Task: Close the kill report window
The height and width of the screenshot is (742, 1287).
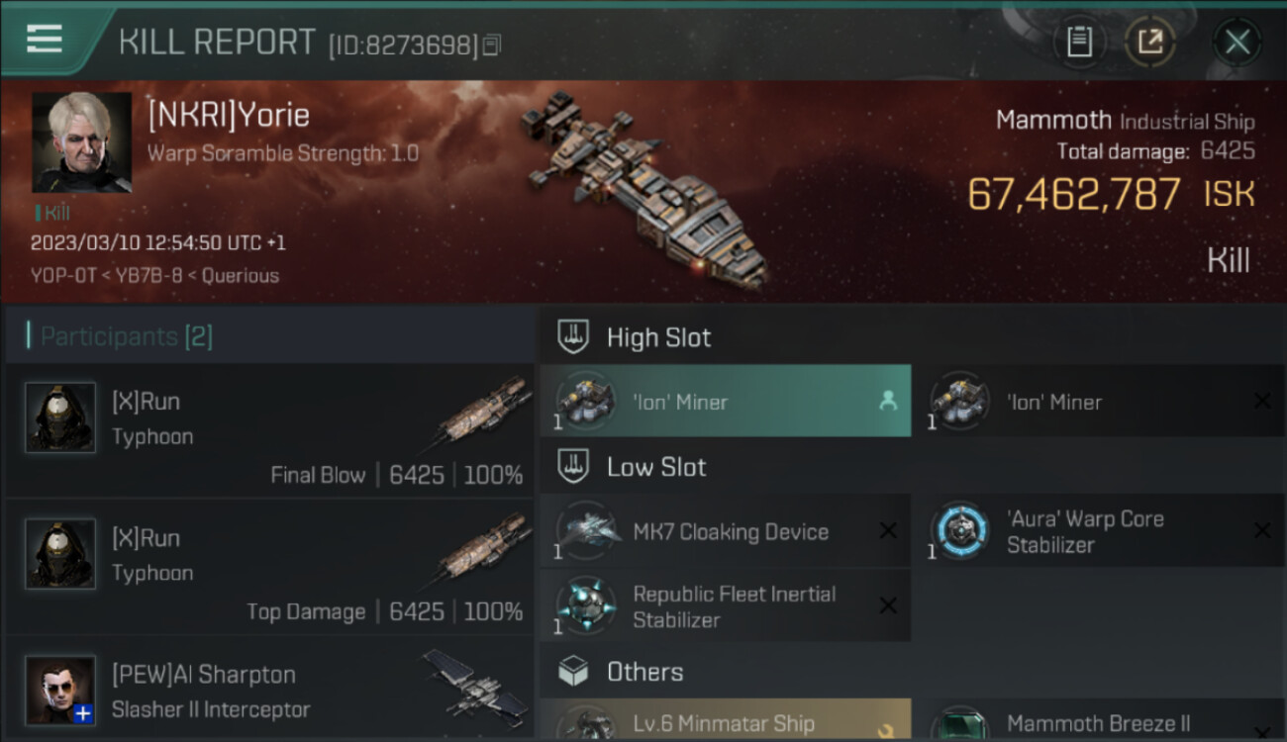Action: 1237,42
